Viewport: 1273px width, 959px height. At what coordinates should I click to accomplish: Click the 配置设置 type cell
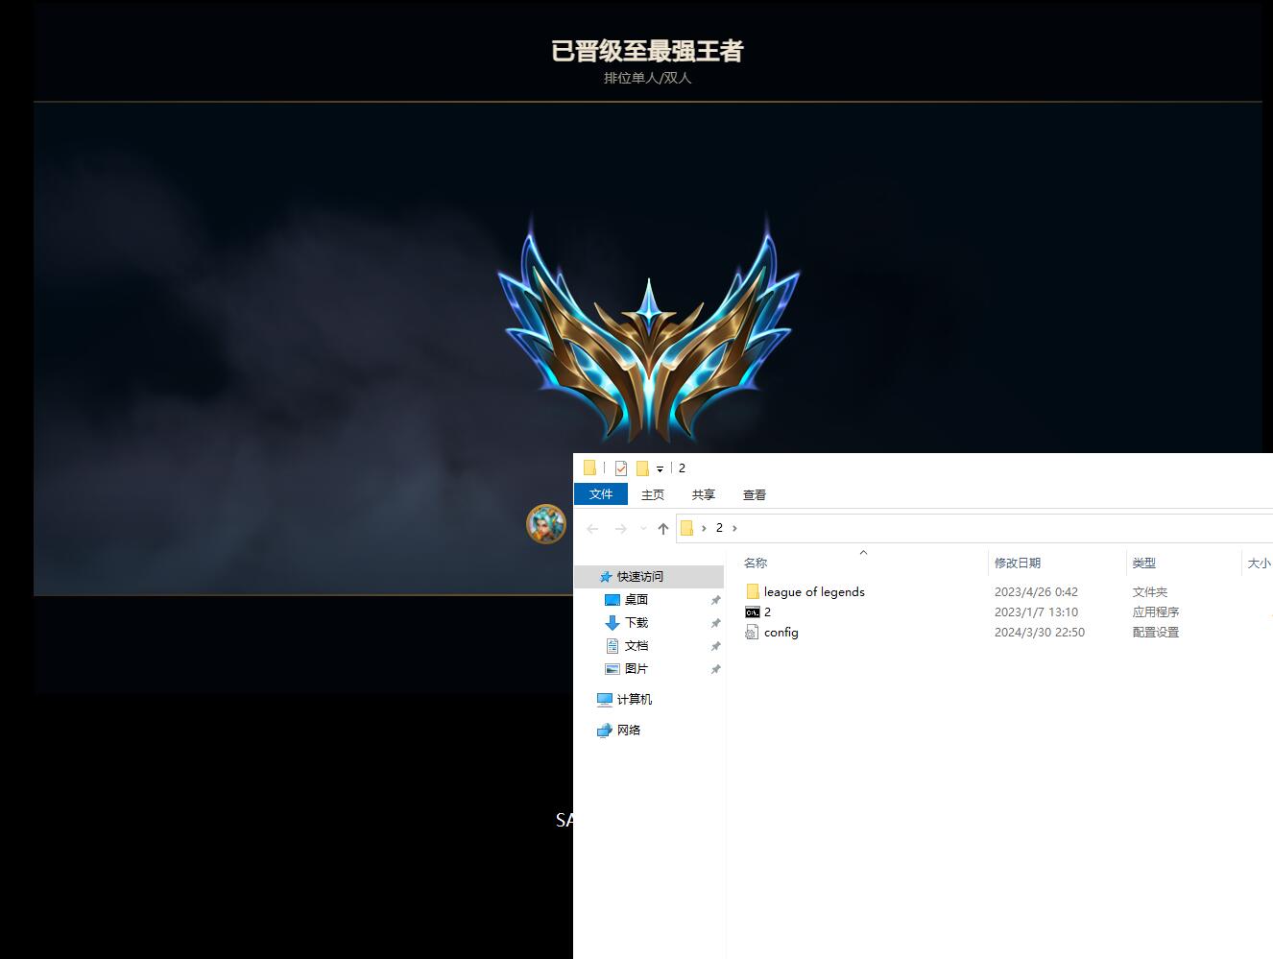click(1156, 633)
